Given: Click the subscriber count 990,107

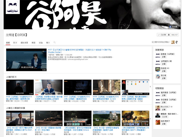Looking at the screenshot, I should (x=175, y=35).
